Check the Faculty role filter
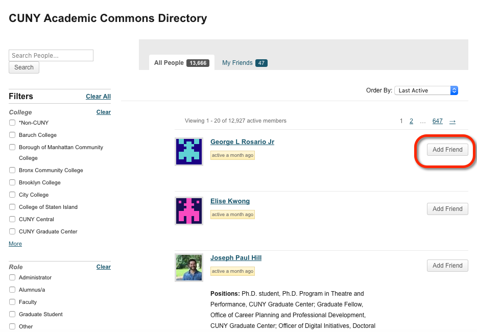 [12, 302]
